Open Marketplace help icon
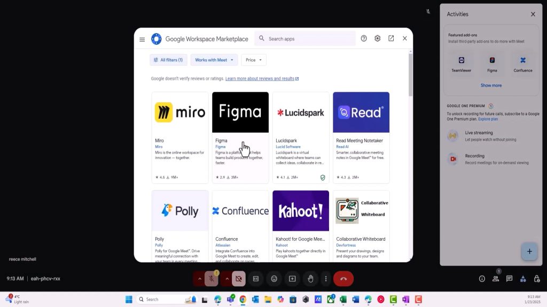 pyautogui.click(x=363, y=38)
